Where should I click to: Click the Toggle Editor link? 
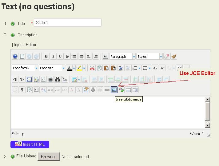pos(25,45)
